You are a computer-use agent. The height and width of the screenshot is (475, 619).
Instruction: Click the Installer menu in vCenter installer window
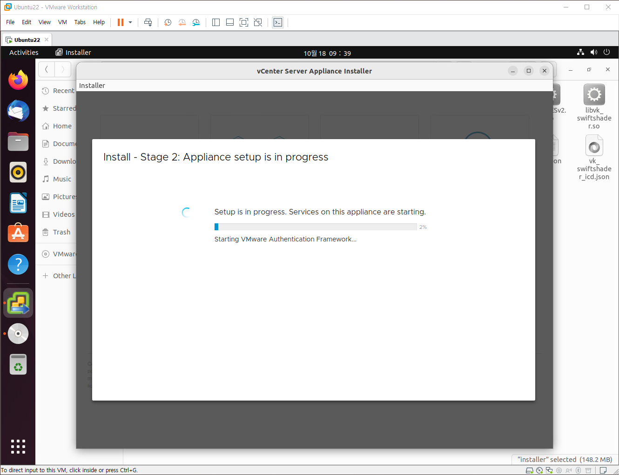pos(92,86)
